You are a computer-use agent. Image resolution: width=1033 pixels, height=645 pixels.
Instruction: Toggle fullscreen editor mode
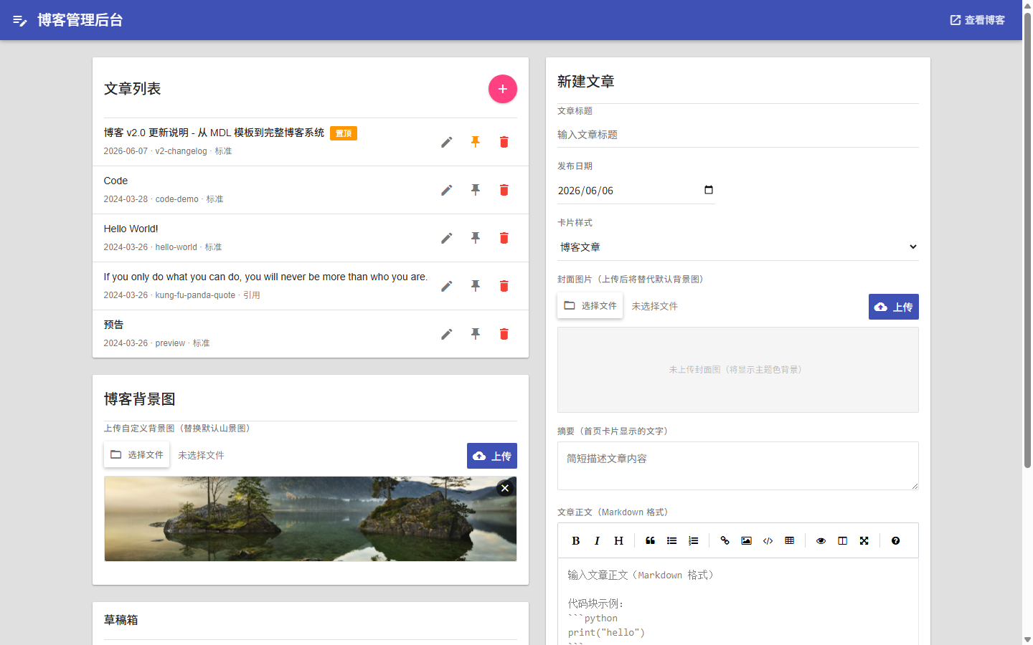pyautogui.click(x=864, y=541)
